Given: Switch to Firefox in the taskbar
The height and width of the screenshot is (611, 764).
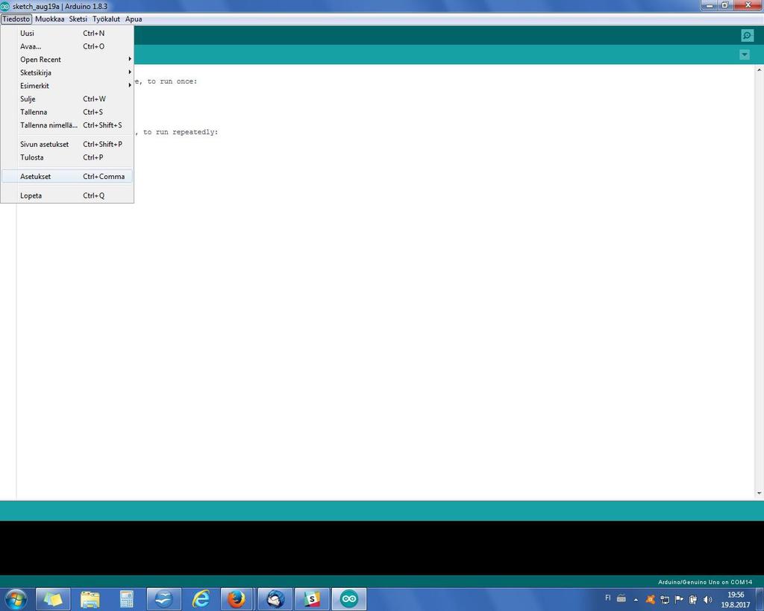Looking at the screenshot, I should tap(237, 599).
